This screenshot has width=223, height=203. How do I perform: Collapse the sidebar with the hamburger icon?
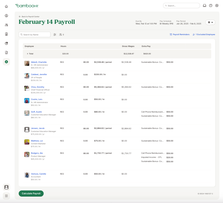(x=6, y=196)
